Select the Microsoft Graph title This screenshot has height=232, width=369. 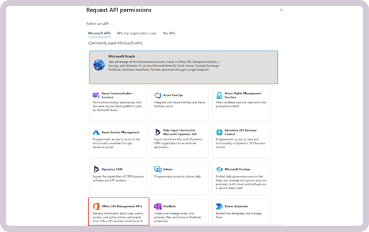[x=121, y=56]
